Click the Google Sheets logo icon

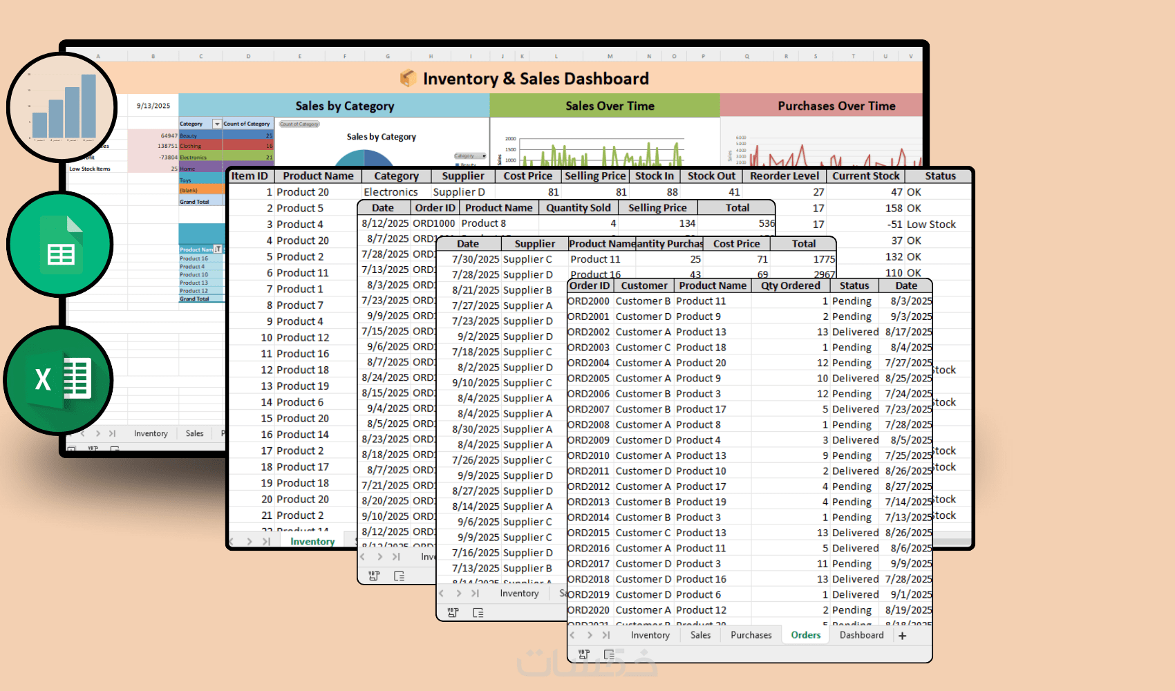pos(60,245)
